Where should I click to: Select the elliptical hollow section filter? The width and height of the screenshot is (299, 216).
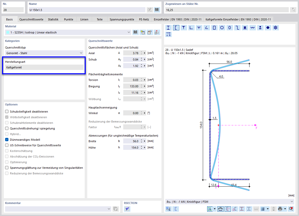(230, 28)
